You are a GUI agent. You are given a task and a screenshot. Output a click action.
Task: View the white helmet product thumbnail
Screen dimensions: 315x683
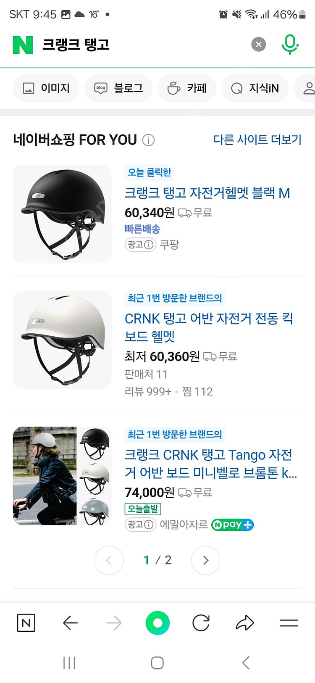point(62,340)
